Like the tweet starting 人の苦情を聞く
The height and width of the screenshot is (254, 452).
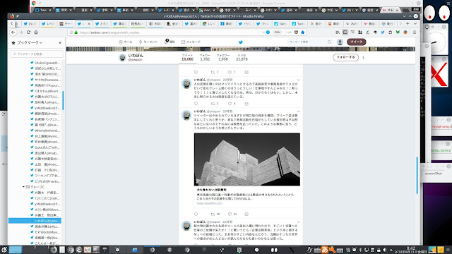pos(230,104)
